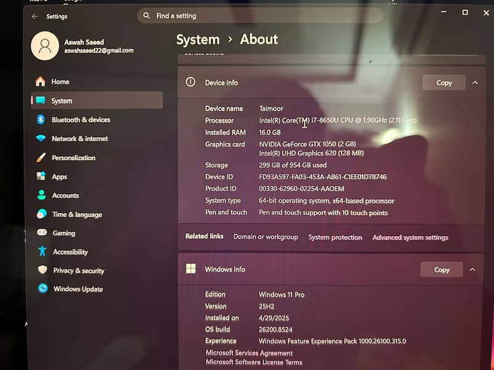Open Accessibility settings
This screenshot has height=370, width=494.
(97, 252)
